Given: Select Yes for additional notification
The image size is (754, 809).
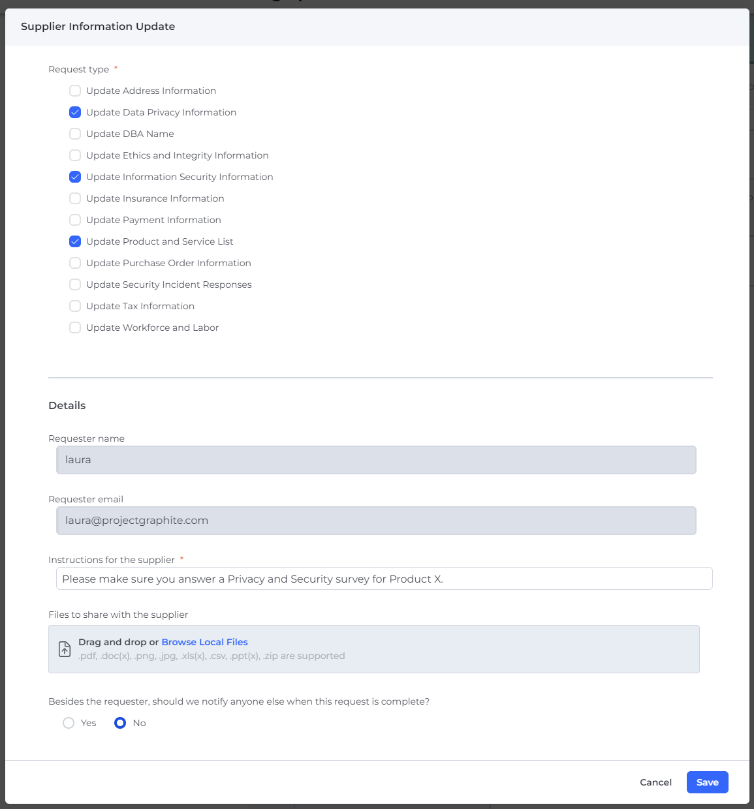Looking at the screenshot, I should [69, 723].
